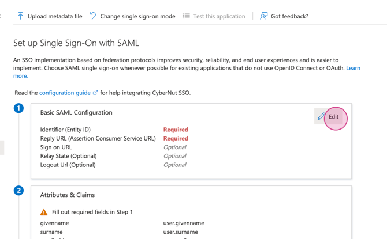Open the Got feedback? option
This screenshot has height=239, width=387.
(x=289, y=16)
